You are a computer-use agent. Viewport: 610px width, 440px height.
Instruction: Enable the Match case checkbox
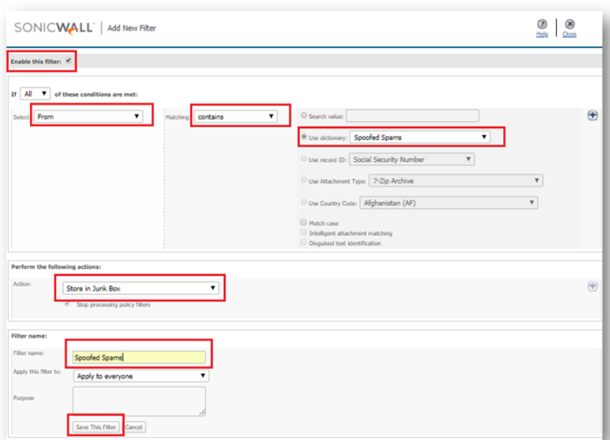[x=303, y=223]
